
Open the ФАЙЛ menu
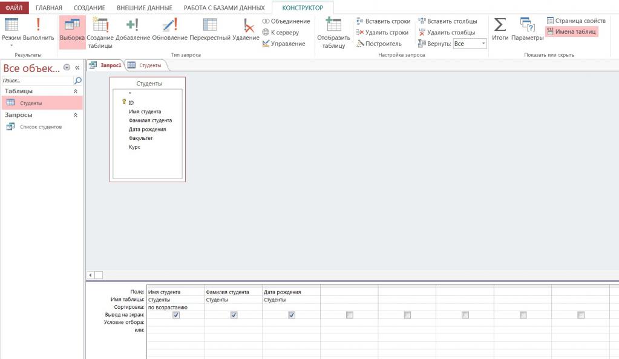14,7
